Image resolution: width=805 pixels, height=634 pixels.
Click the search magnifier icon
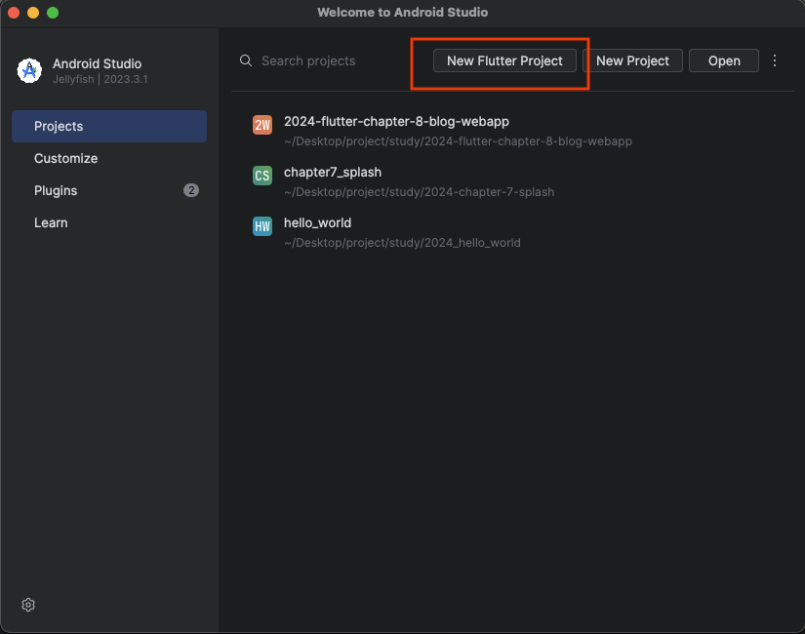pos(246,60)
